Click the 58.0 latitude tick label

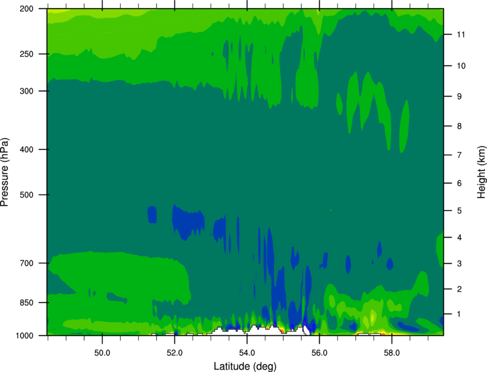[x=392, y=353]
